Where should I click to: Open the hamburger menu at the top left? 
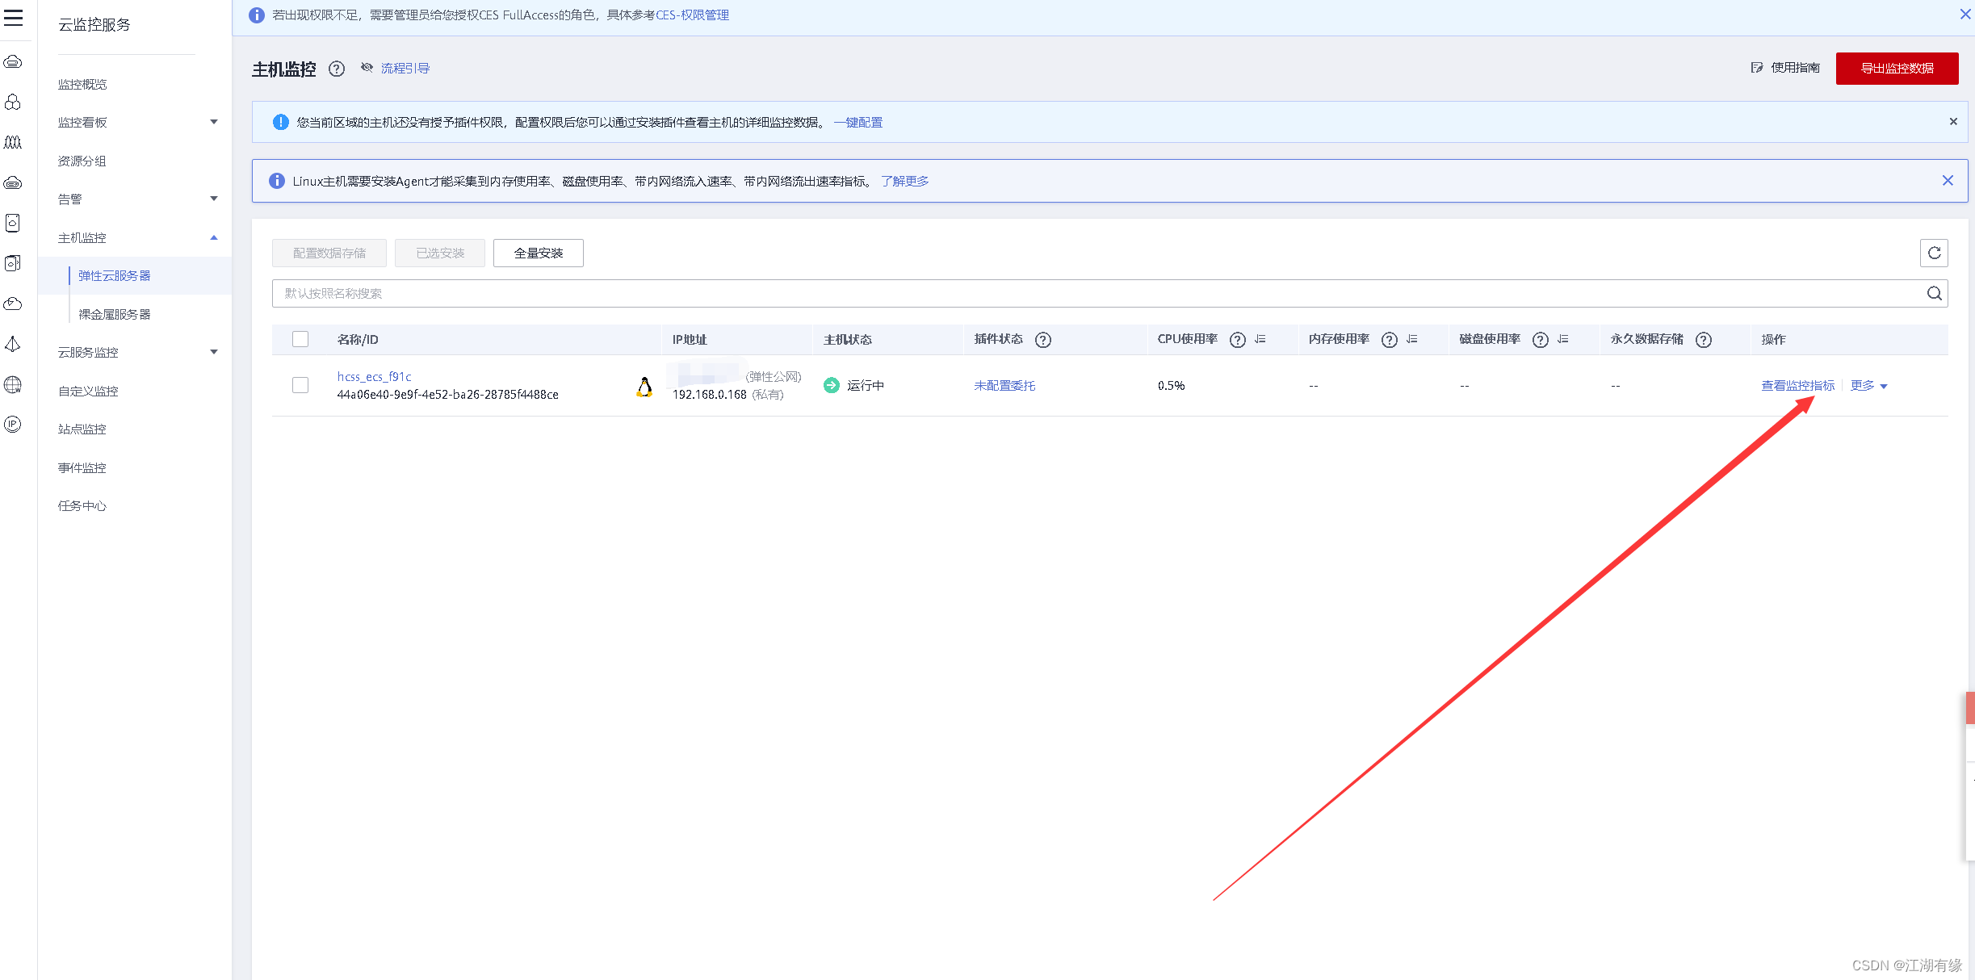[x=14, y=18]
